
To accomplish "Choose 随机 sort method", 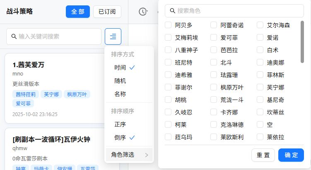I will pyautogui.click(x=121, y=81).
